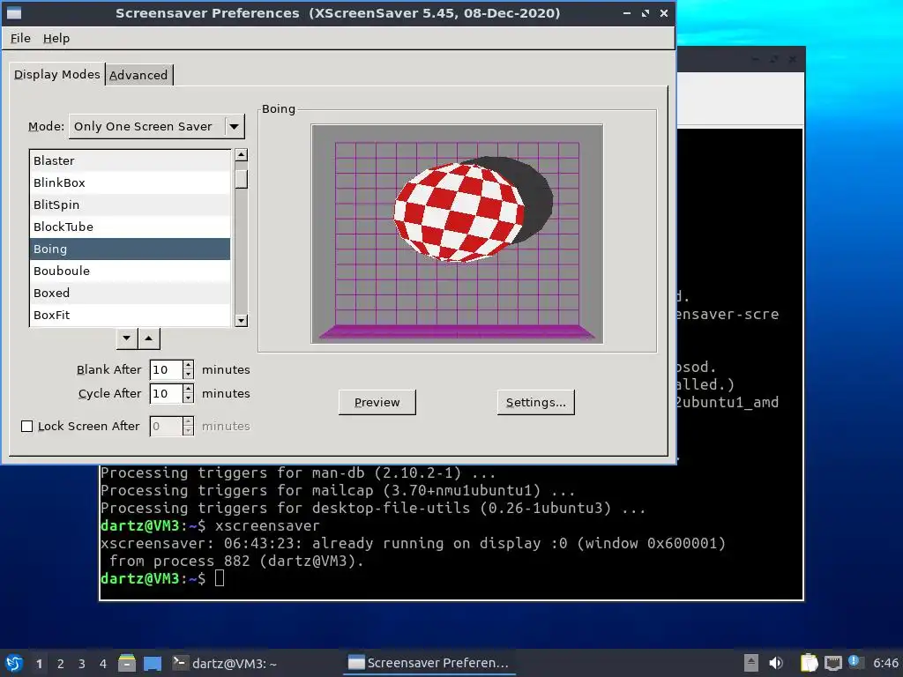Click the Preview button

coord(377,402)
